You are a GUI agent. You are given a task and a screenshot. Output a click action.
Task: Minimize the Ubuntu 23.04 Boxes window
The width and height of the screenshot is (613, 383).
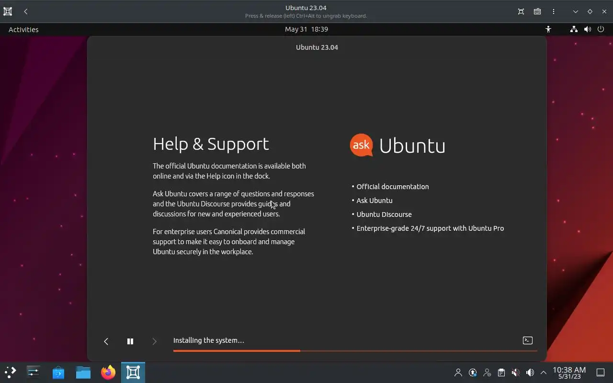pyautogui.click(x=576, y=11)
